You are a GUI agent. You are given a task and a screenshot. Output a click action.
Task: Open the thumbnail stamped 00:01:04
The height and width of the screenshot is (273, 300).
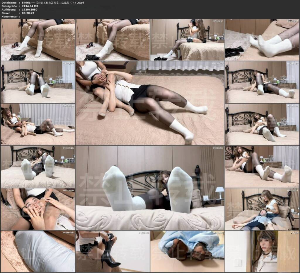point(38,40)
